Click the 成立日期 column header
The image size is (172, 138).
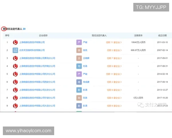coord(162,35)
